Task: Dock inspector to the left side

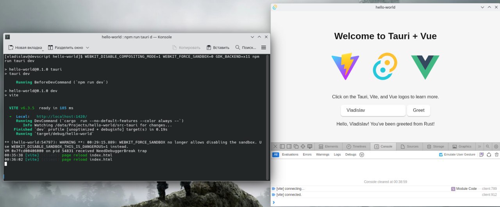Action: [282, 147]
